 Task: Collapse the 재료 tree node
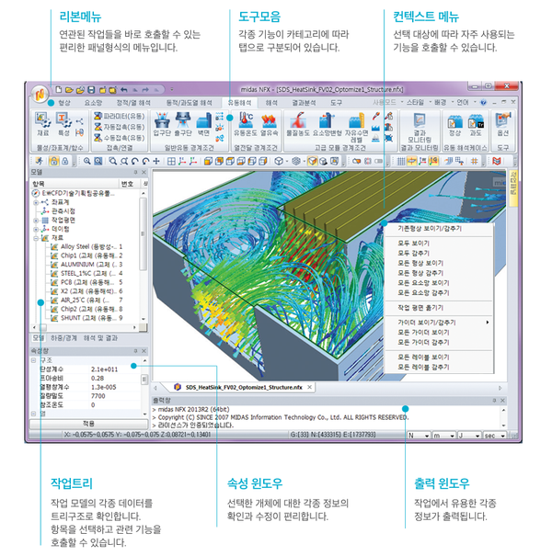[36, 238]
